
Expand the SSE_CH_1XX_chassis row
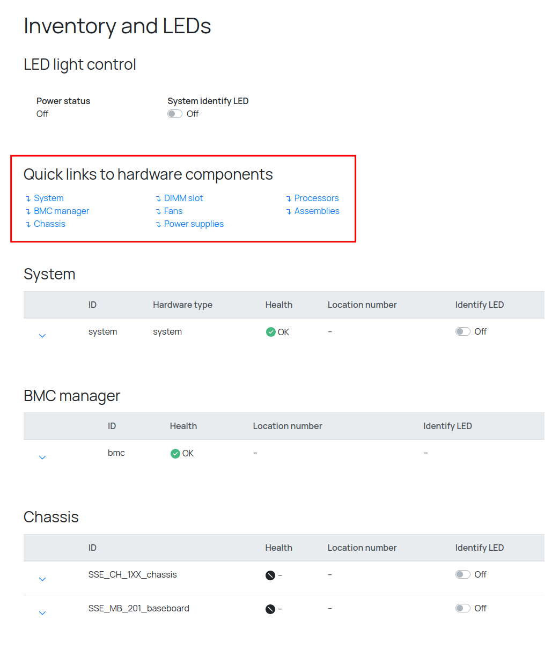tap(42, 579)
